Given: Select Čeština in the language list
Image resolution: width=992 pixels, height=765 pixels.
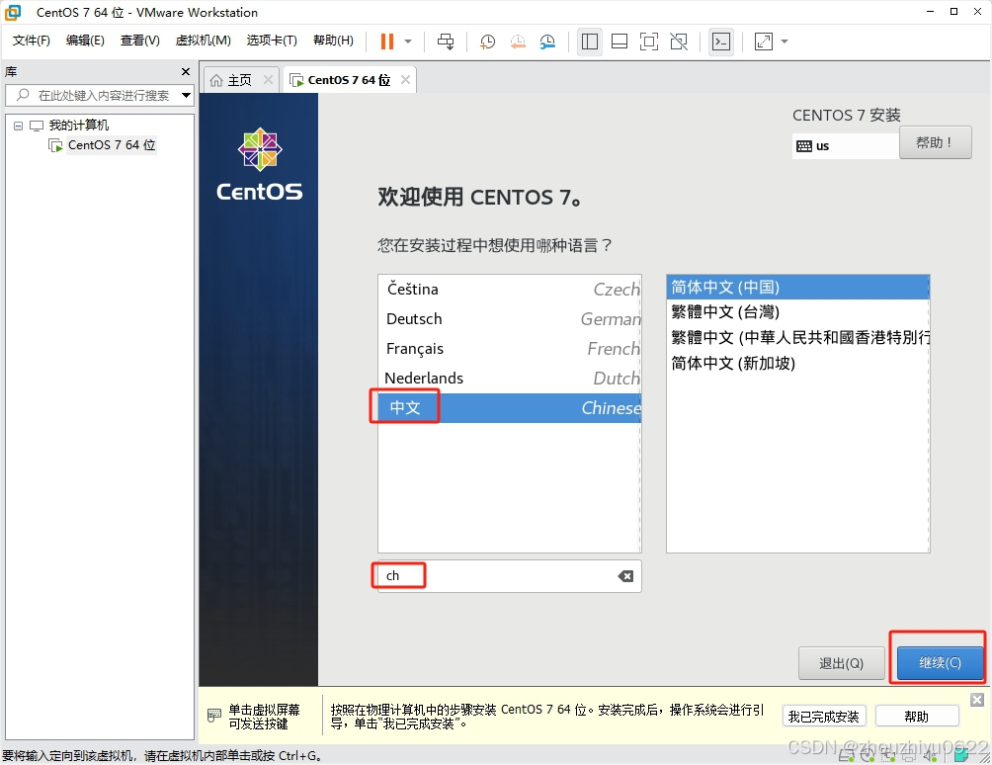Looking at the screenshot, I should tap(510, 290).
